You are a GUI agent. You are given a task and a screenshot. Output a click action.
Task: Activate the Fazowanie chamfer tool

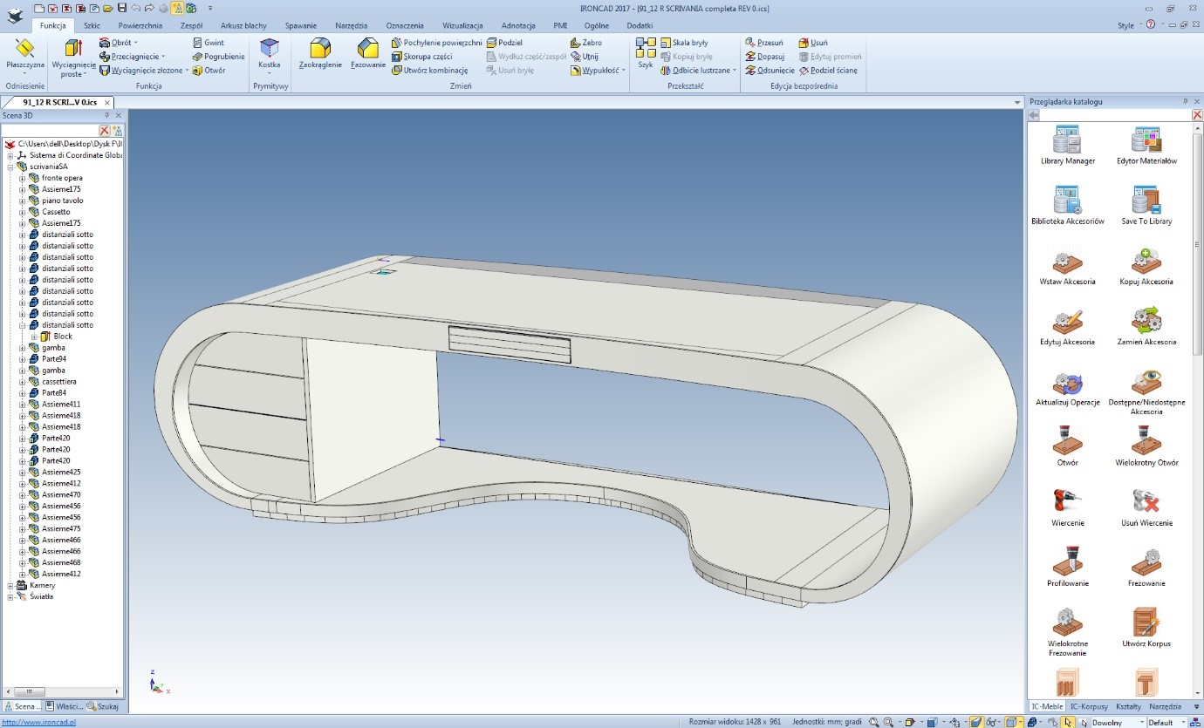tap(367, 55)
